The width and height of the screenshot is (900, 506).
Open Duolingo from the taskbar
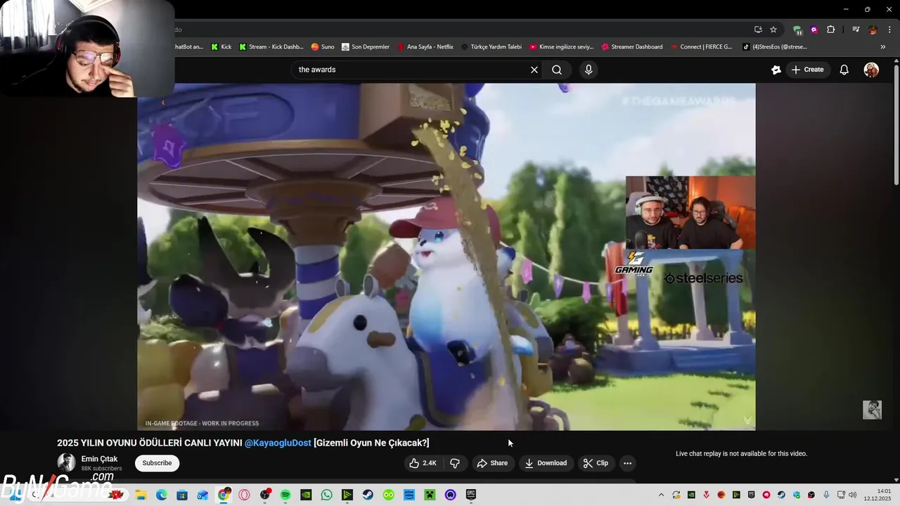pyautogui.click(x=389, y=495)
